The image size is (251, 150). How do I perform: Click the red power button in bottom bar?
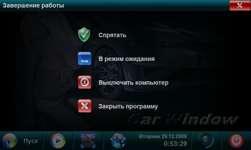237,141
